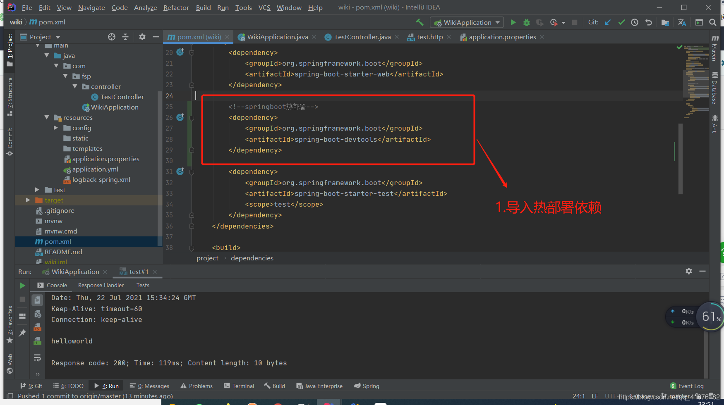
Task: Click the Build project hammer icon
Action: [x=420, y=22]
